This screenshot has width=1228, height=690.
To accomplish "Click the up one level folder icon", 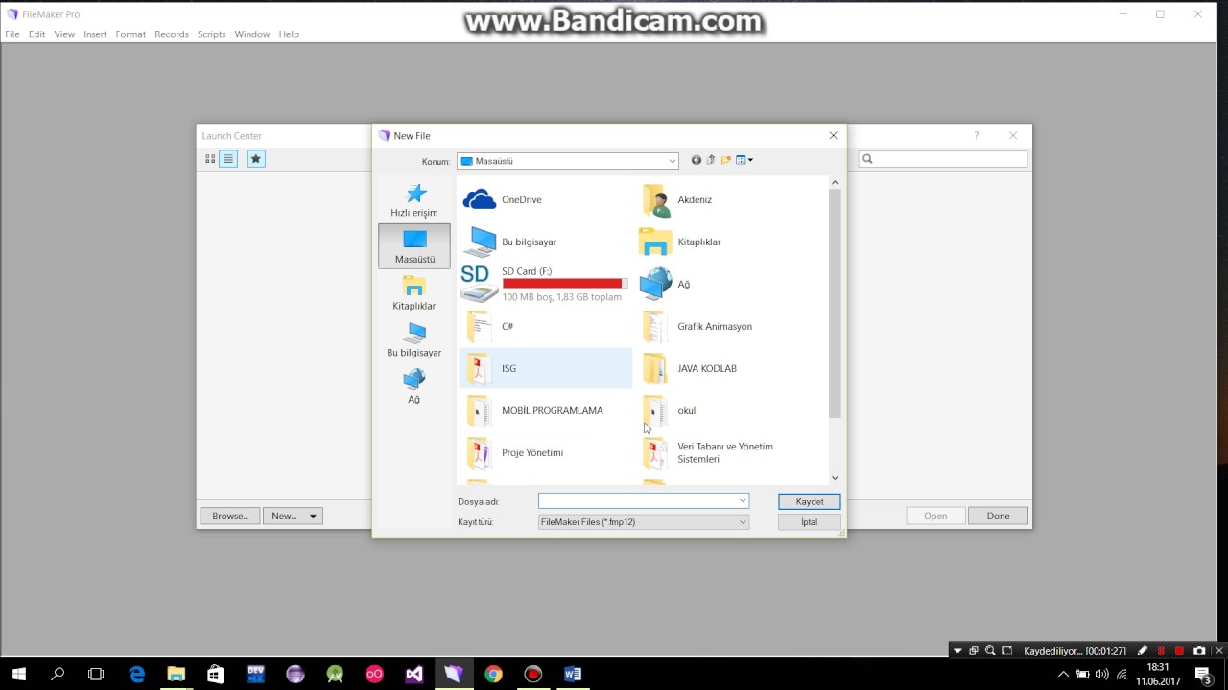I will [711, 160].
